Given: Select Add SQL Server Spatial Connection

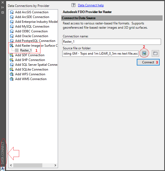Looking at the screenshot, I should click(36, 65).
